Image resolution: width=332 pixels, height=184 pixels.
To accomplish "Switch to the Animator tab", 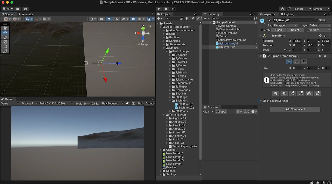I will point(26,14).
